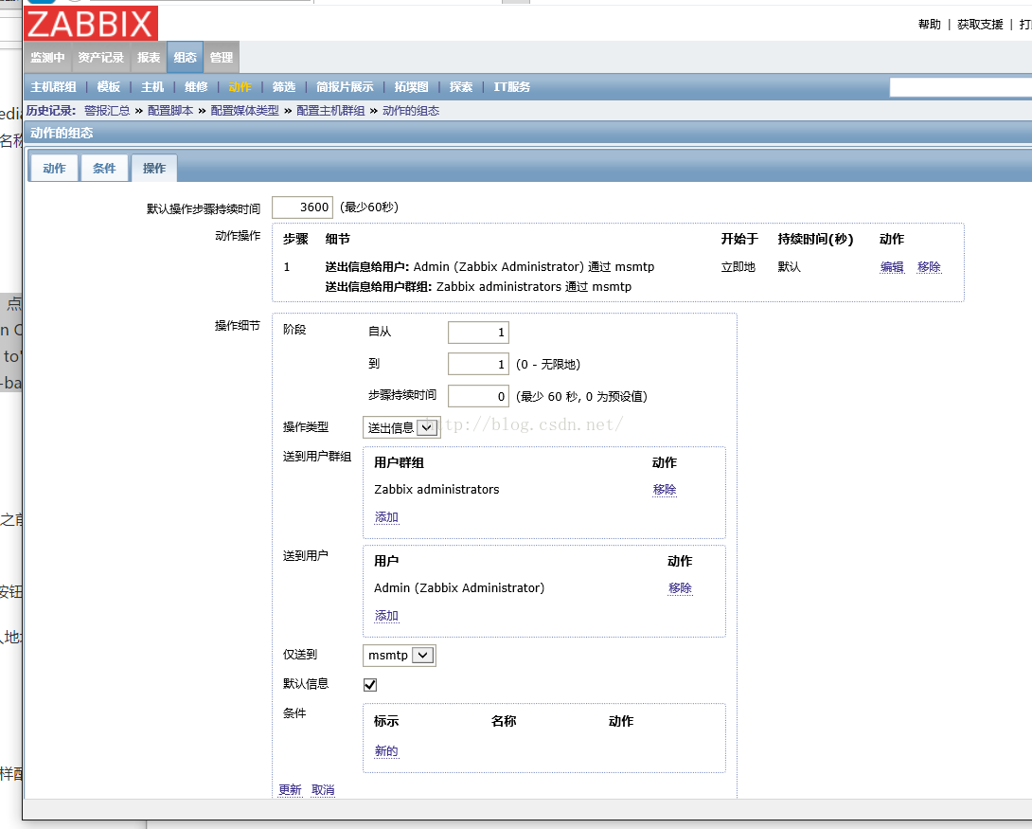Remove Zabbix administrators user group
This screenshot has width=1032, height=829.
[x=664, y=489]
